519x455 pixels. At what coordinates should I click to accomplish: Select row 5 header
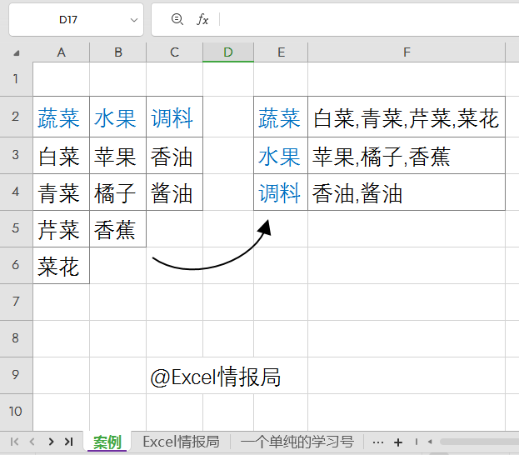16,228
